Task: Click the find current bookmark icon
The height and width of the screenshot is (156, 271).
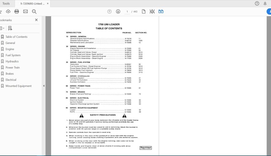Action: pyautogui.click(x=10, y=28)
